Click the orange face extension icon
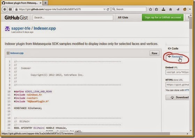Screen dimensions: 195x138 185,9
